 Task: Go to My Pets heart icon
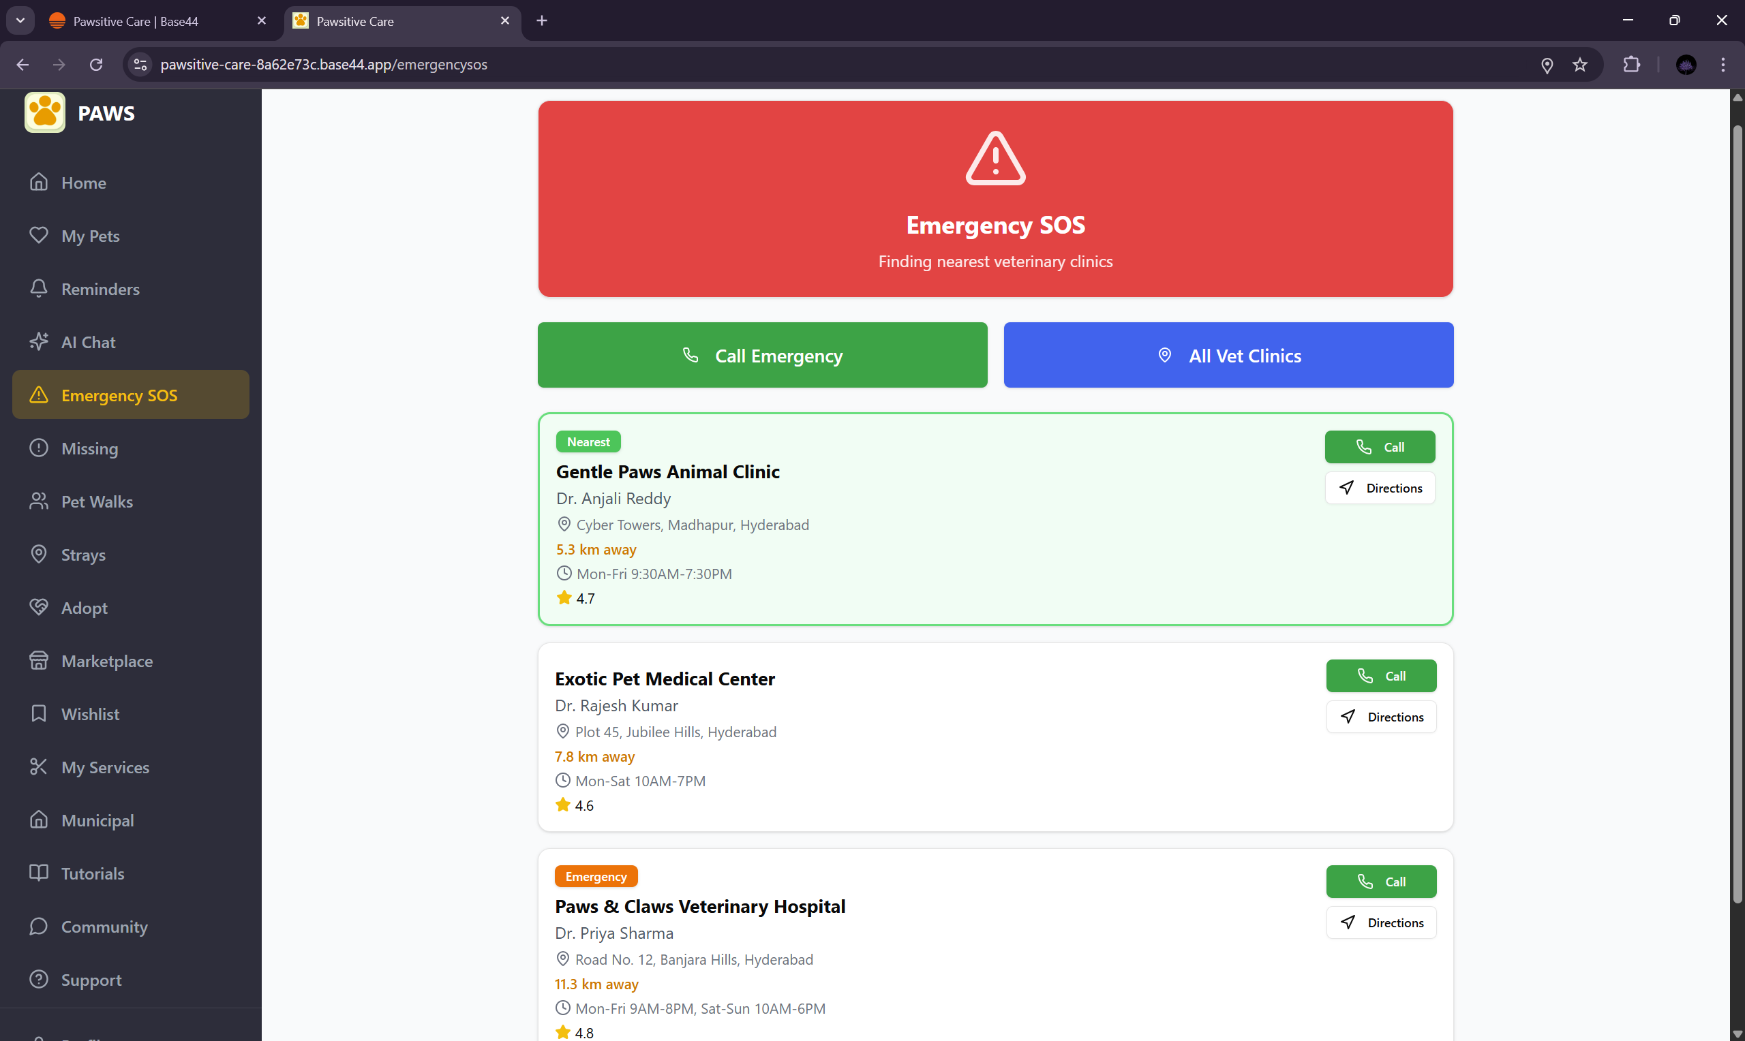click(x=39, y=235)
